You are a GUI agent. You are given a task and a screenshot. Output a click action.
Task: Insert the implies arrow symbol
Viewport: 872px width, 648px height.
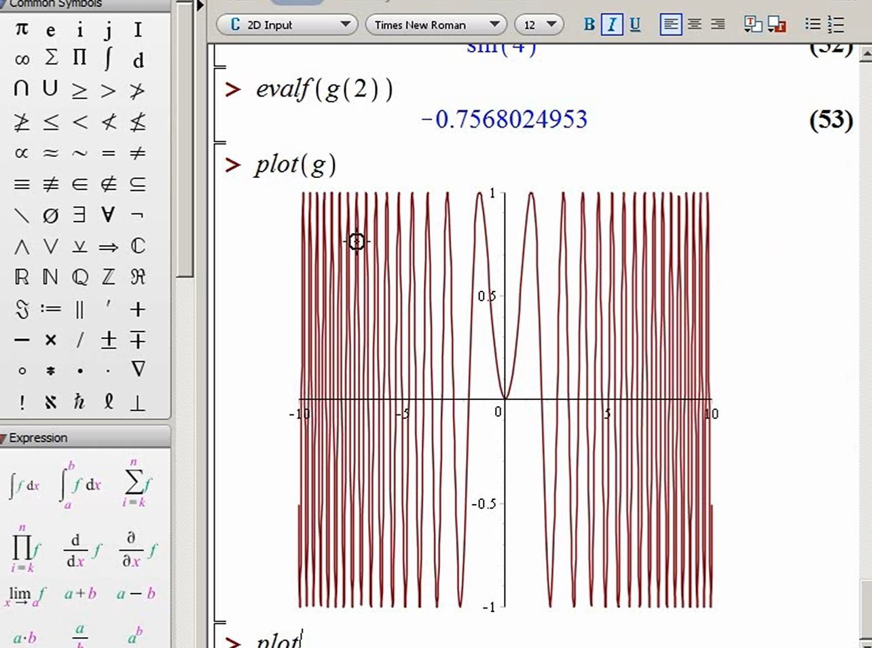coord(108,247)
